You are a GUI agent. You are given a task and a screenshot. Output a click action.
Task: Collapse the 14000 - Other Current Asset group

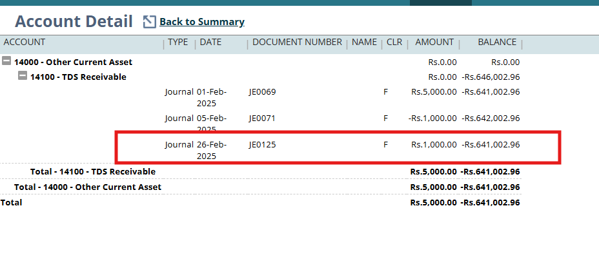coord(6,62)
